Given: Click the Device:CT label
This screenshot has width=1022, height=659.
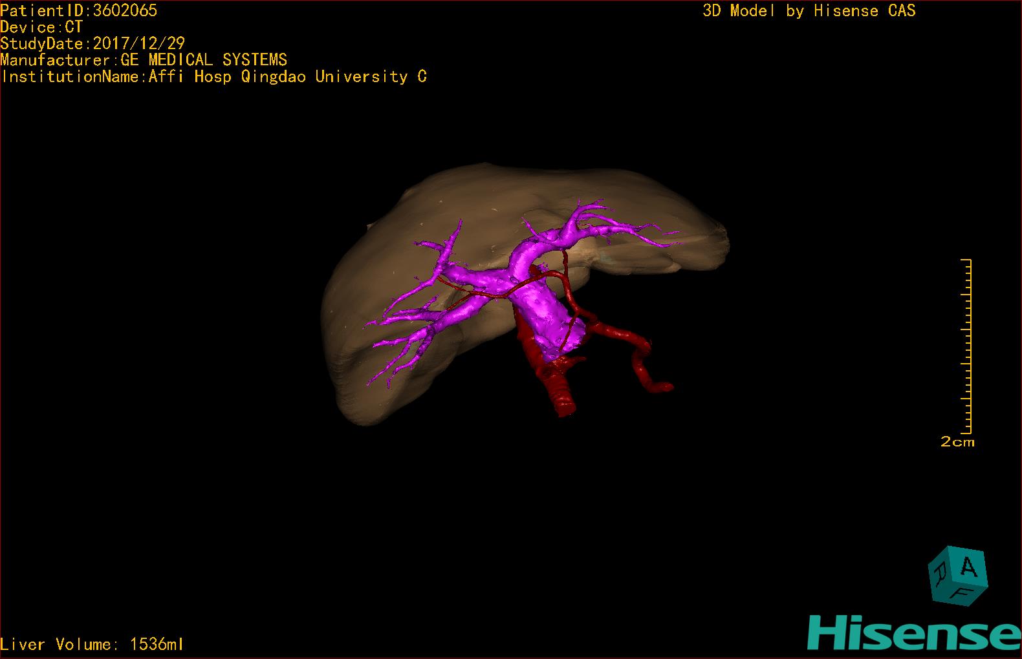Looking at the screenshot, I should [x=41, y=27].
